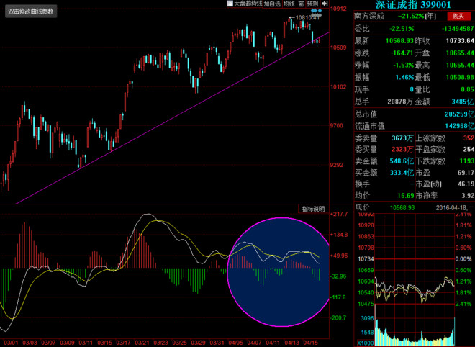Click the 加自选 button

[x=272, y=4]
